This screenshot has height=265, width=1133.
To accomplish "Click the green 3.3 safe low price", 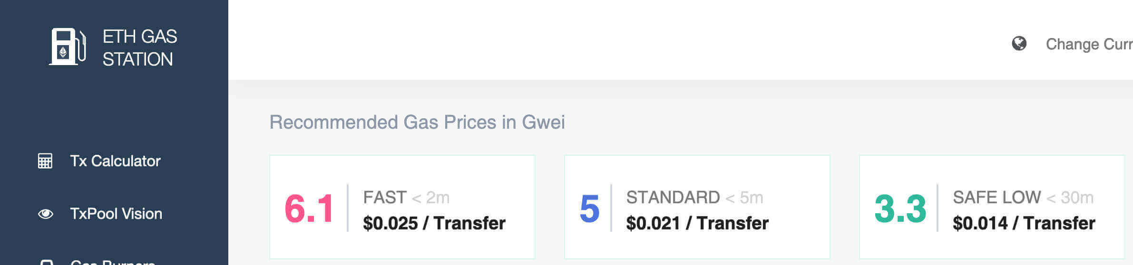I will pos(900,208).
